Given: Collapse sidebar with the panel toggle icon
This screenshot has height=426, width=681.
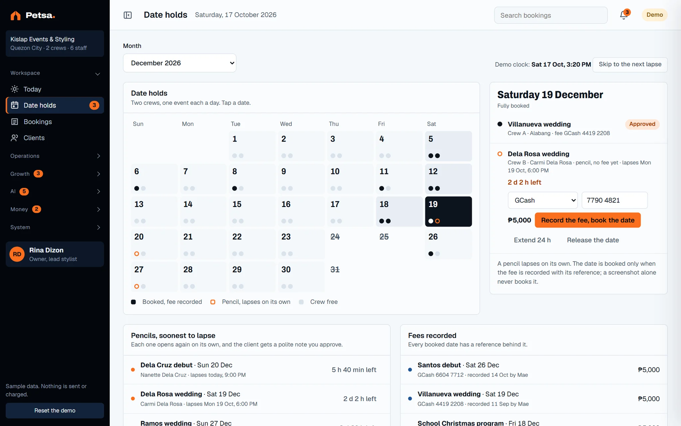Looking at the screenshot, I should [x=128, y=15].
